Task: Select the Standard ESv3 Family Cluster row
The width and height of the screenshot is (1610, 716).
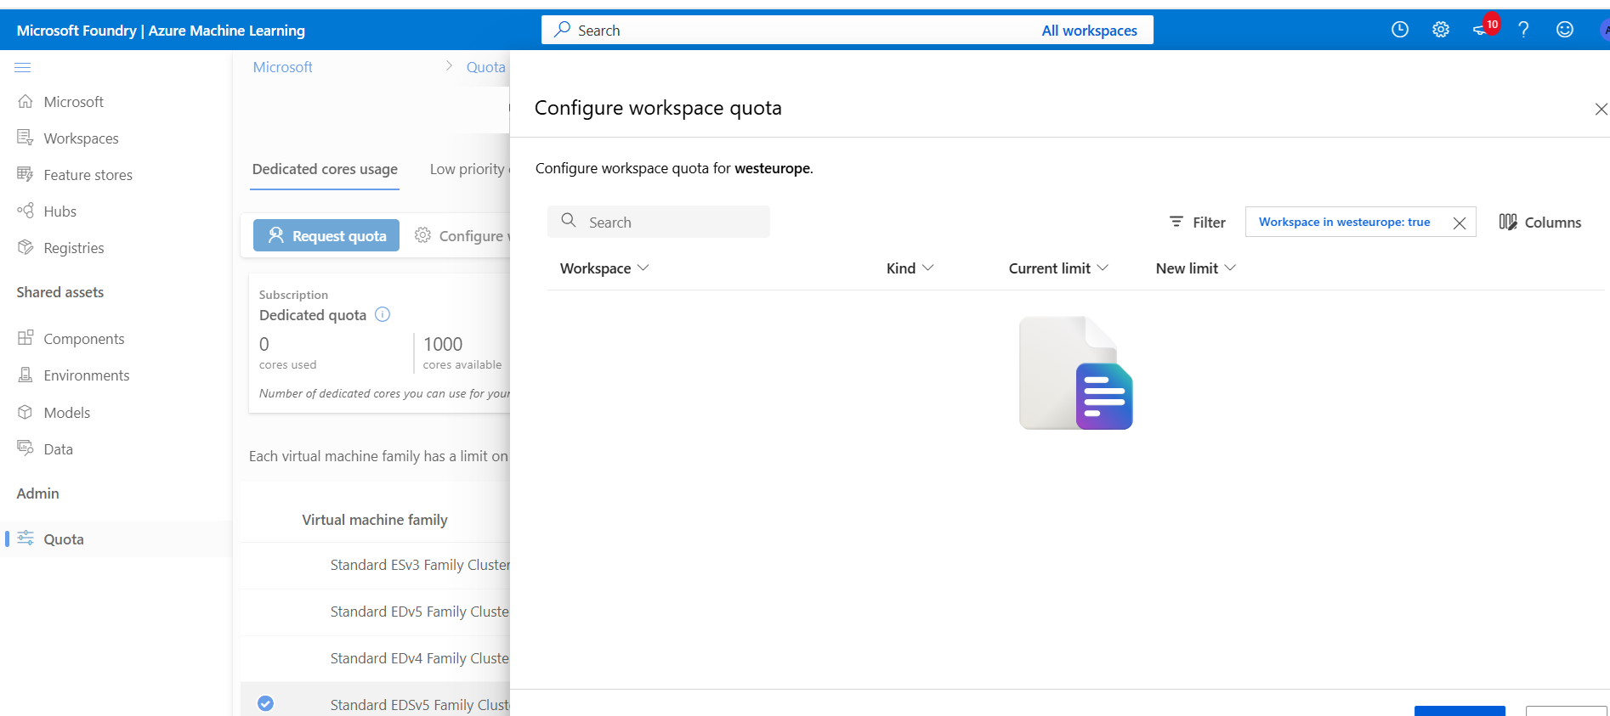Action: [375, 565]
